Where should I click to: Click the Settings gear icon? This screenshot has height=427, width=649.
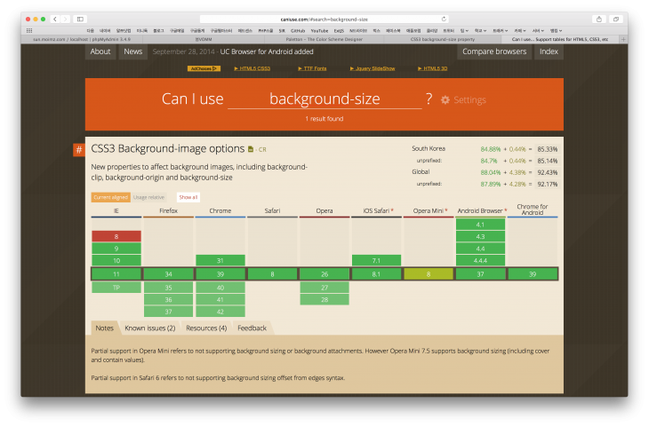445,99
